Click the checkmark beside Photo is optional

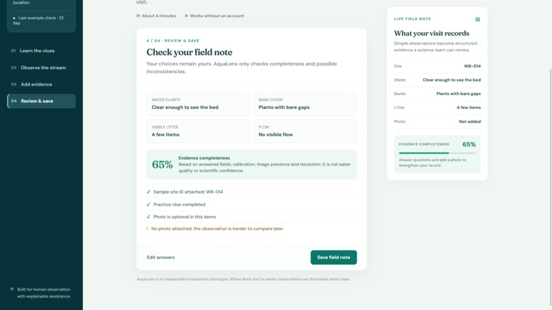point(148,217)
